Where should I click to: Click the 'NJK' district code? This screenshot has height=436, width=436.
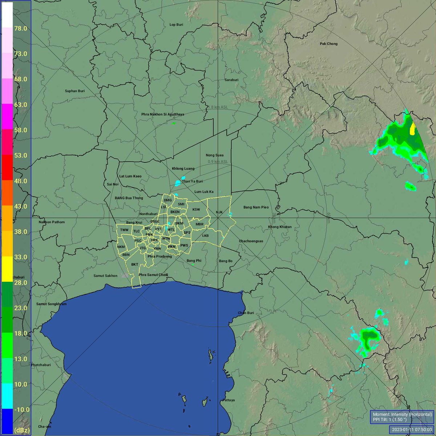click(219, 212)
